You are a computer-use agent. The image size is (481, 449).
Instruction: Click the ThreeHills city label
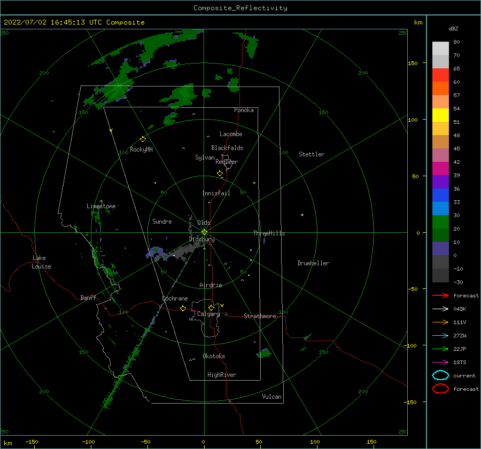tap(269, 233)
